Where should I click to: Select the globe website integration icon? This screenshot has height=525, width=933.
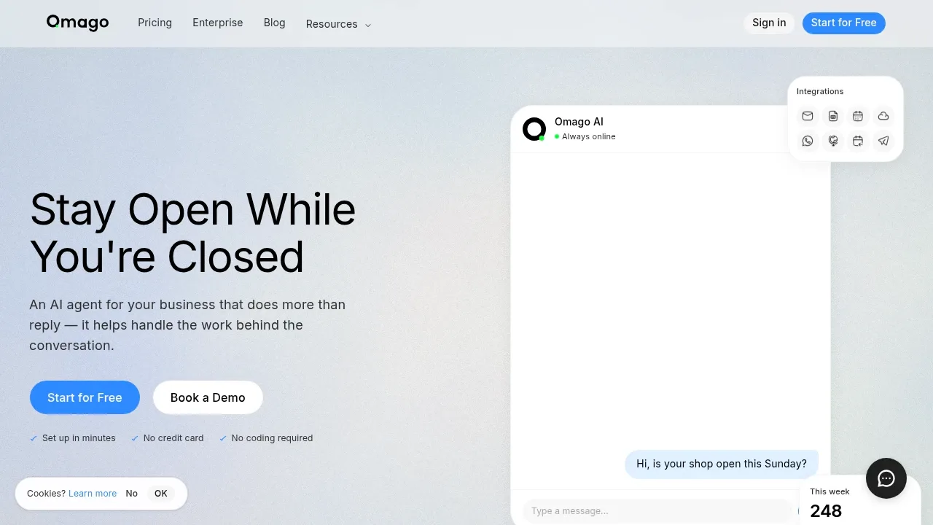click(833, 141)
